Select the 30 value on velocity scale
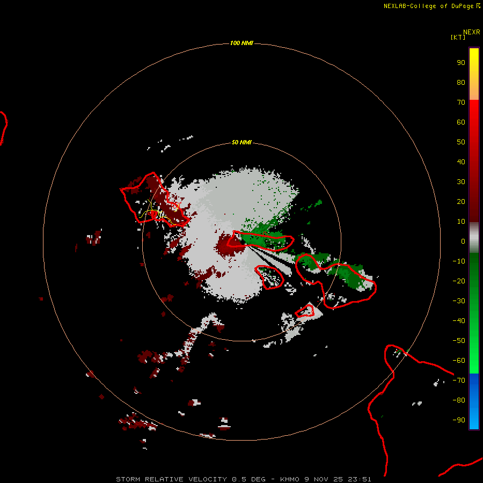Viewport: 483px width, 483px height. [x=461, y=182]
